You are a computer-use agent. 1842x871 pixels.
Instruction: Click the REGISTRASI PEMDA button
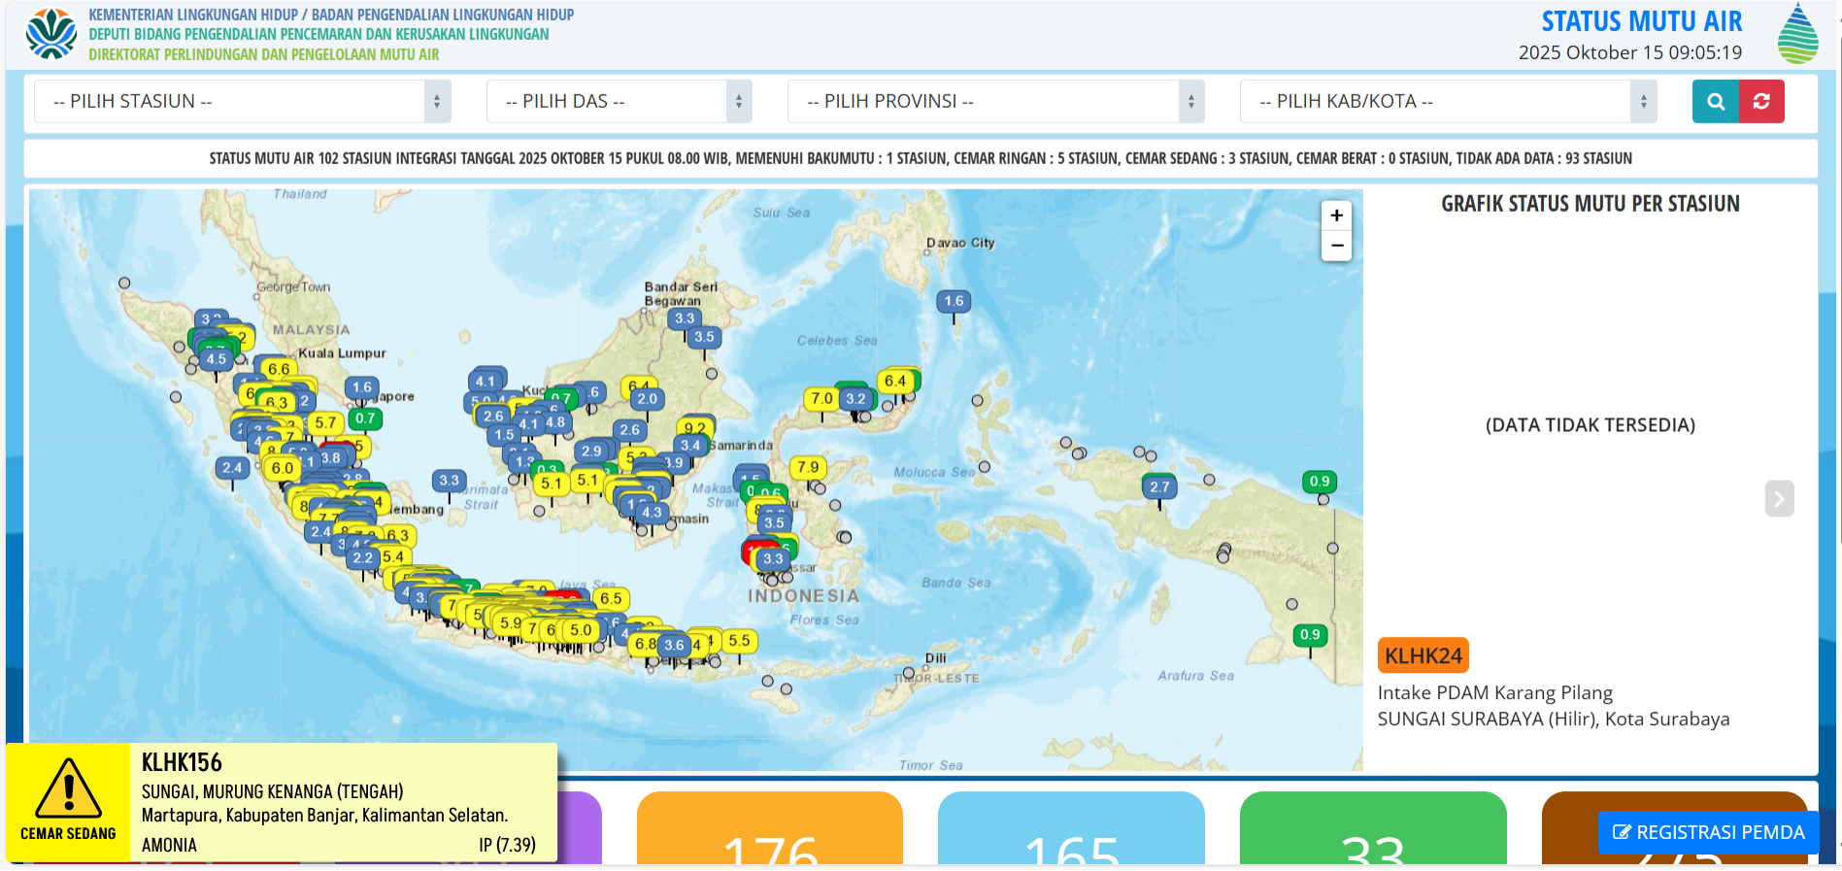click(x=1708, y=832)
